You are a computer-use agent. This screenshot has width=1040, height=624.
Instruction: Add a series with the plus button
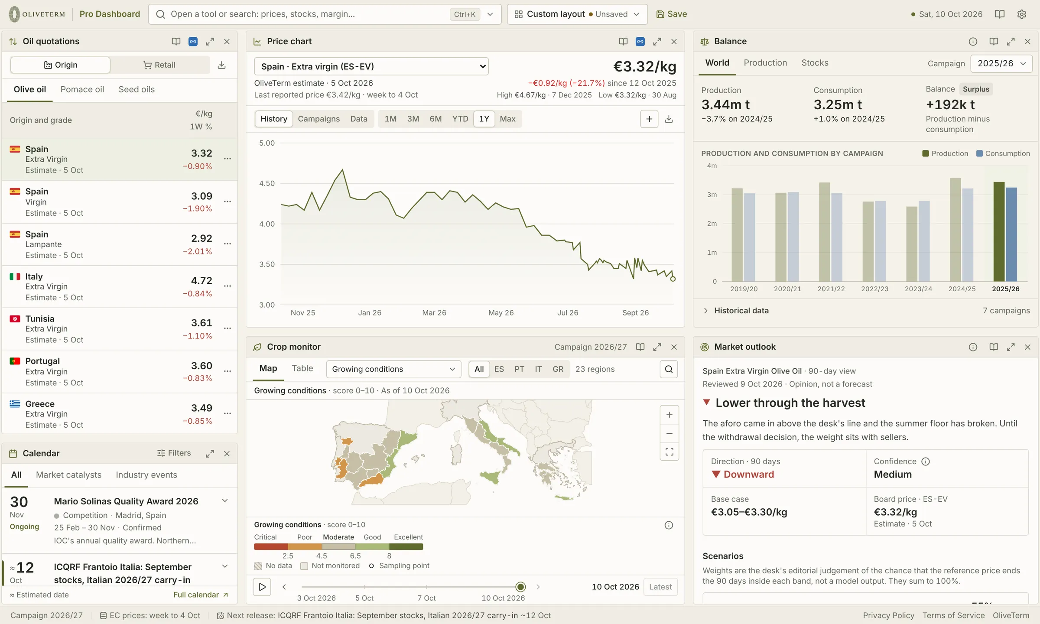click(649, 119)
